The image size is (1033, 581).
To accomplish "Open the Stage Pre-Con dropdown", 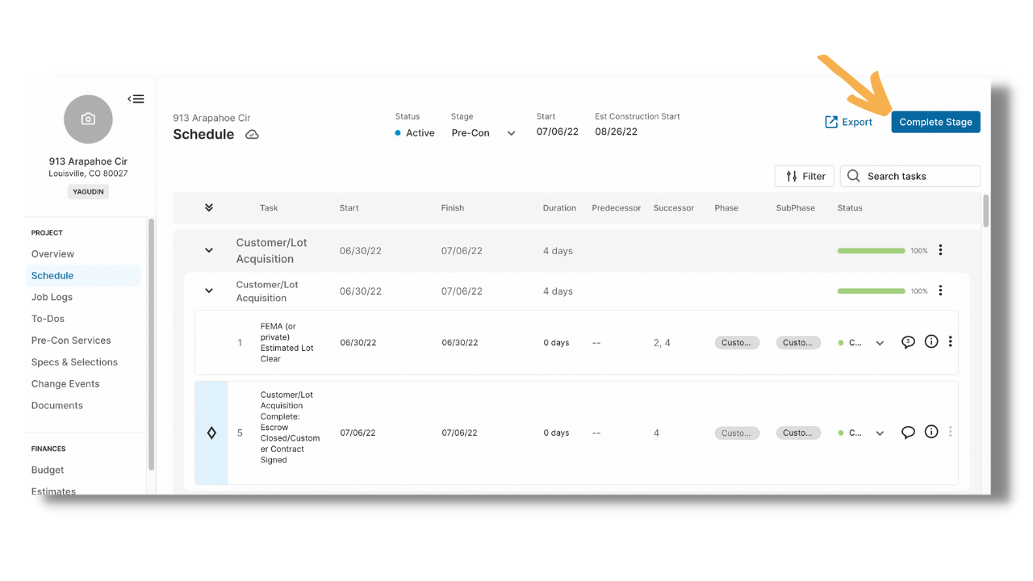I will click(484, 133).
